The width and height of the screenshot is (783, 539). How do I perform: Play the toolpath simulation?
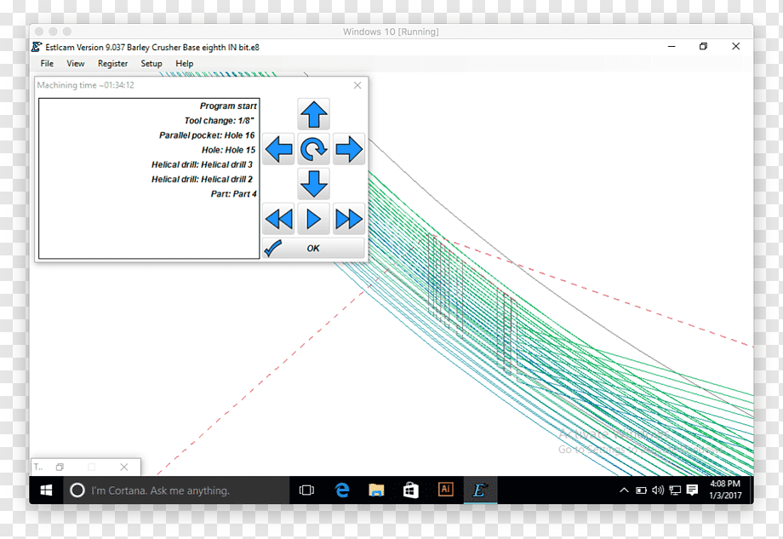[313, 219]
